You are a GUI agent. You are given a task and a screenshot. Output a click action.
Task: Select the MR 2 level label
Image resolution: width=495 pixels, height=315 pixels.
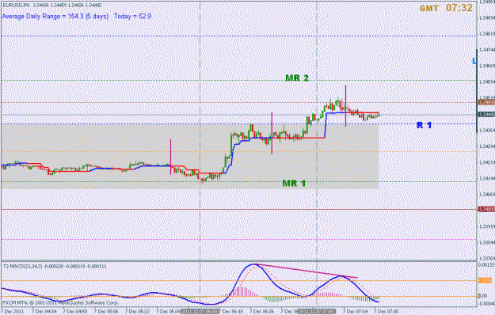coord(297,78)
